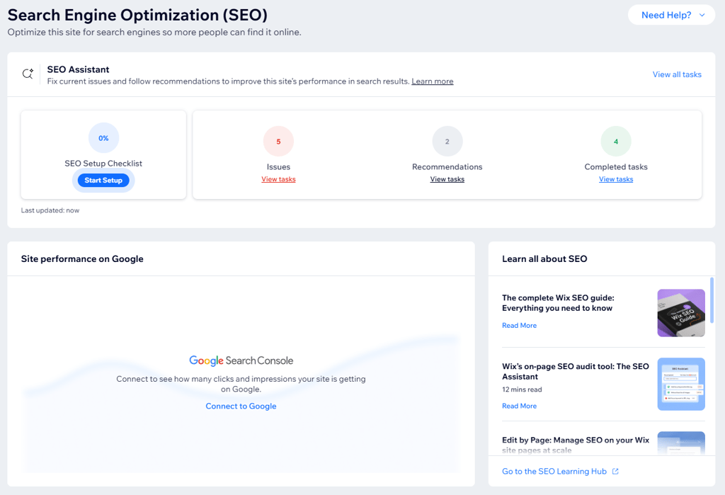Click the green 4 completed badge

coord(616,142)
